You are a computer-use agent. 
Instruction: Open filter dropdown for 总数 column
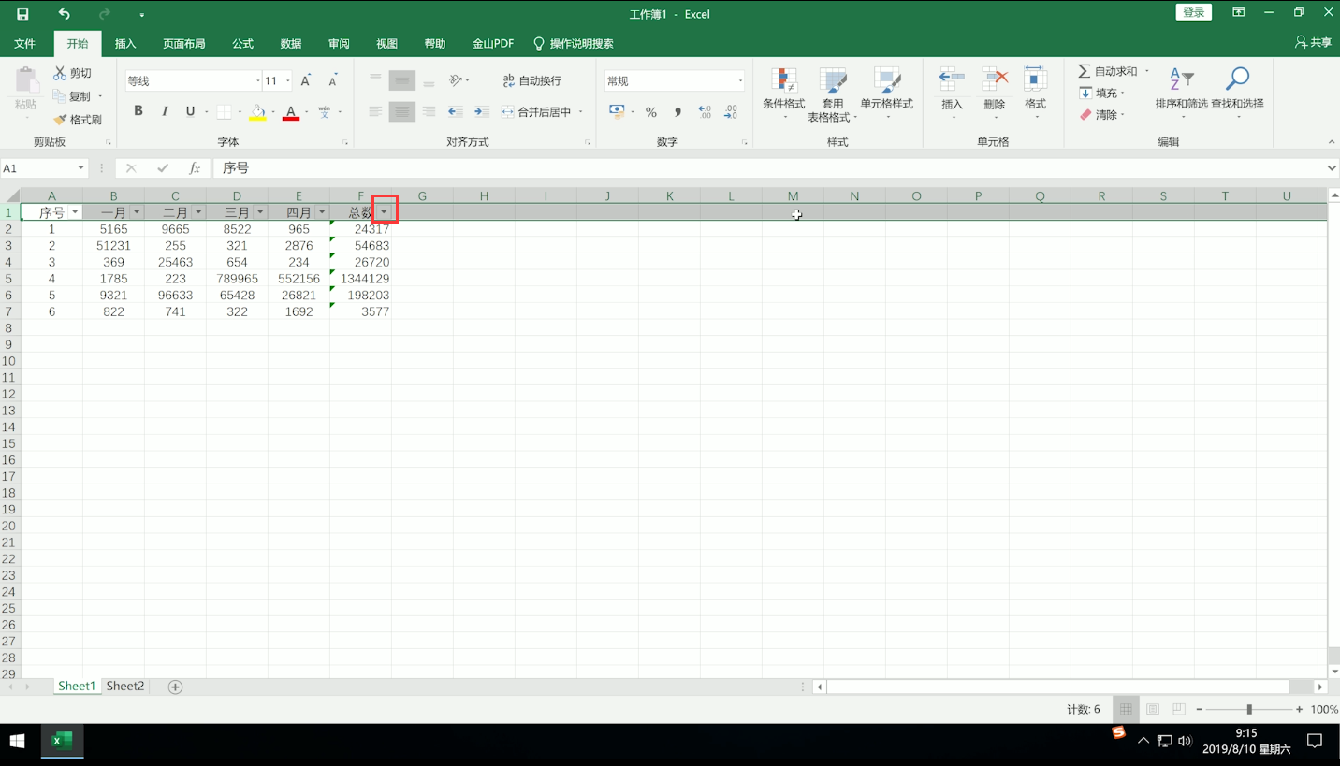[384, 212]
